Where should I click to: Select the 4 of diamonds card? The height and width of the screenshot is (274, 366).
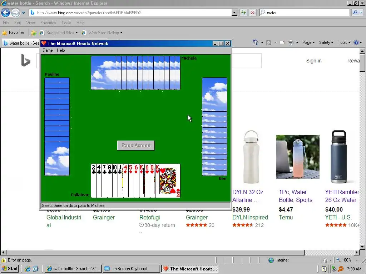coord(126,181)
